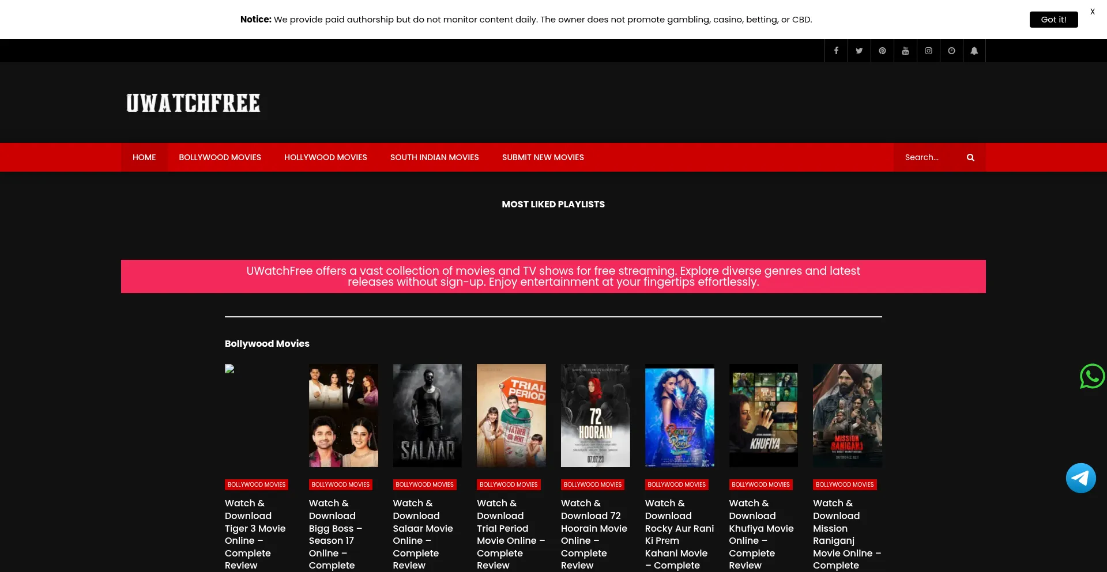The height and width of the screenshot is (572, 1107).
Task: Click the MOST LIKED PLAYLISTS heading
Action: [553, 204]
